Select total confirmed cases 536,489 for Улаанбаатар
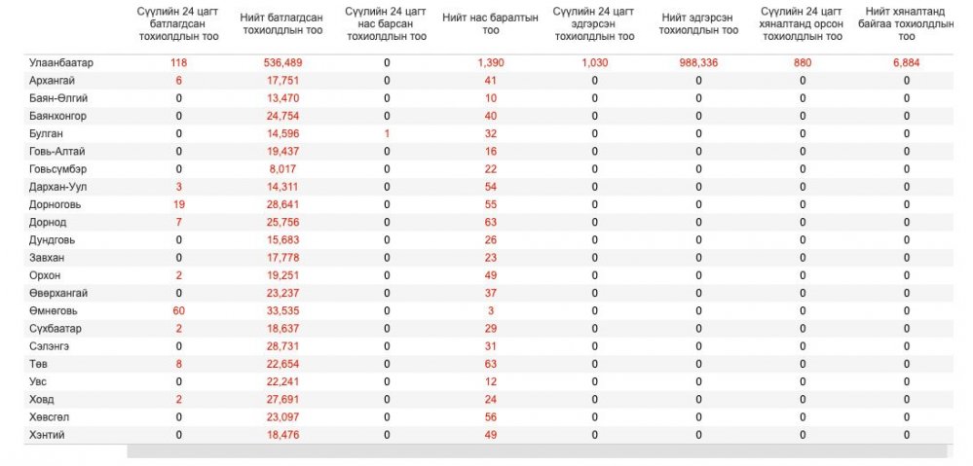973x466 pixels. pyautogui.click(x=283, y=62)
